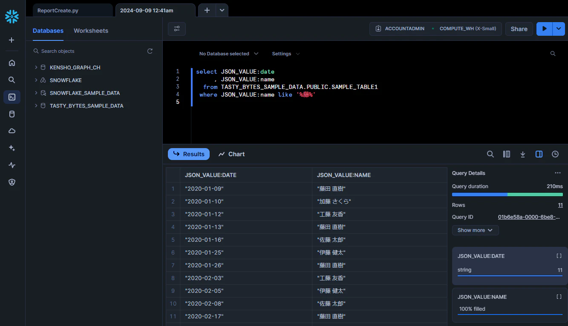
Task: Select cell "2020-01-09" in row 1
Action: [x=246, y=189]
